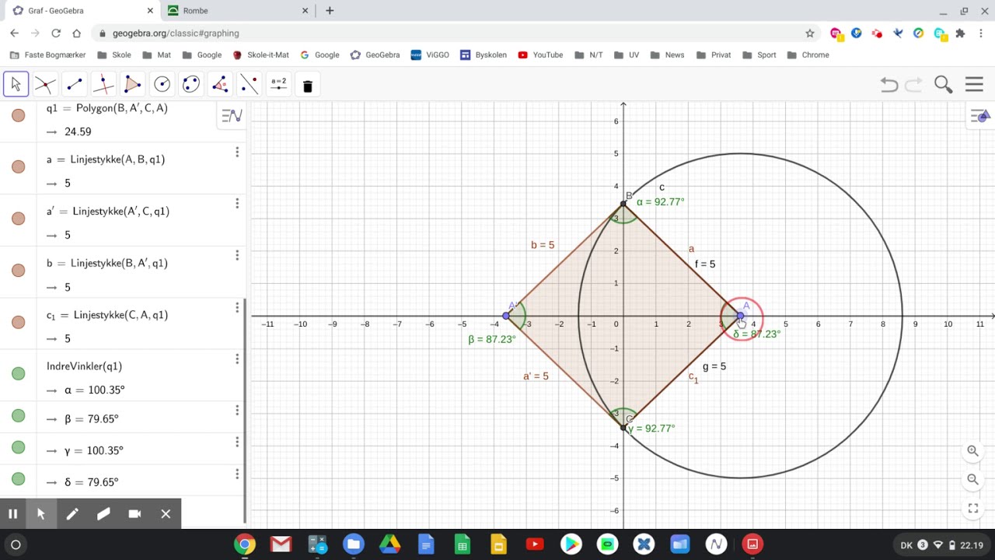This screenshot has width=995, height=560.
Task: Open more options for γ = 100.35° row
Action: click(237, 443)
